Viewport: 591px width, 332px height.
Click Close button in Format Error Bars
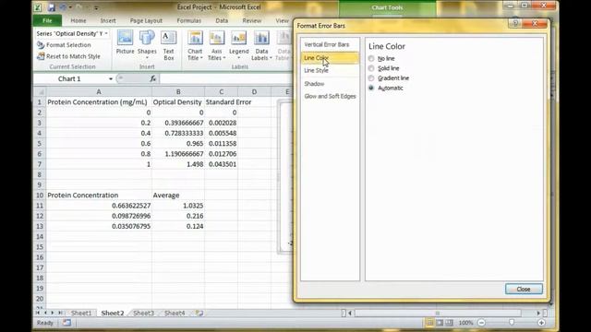click(x=524, y=289)
